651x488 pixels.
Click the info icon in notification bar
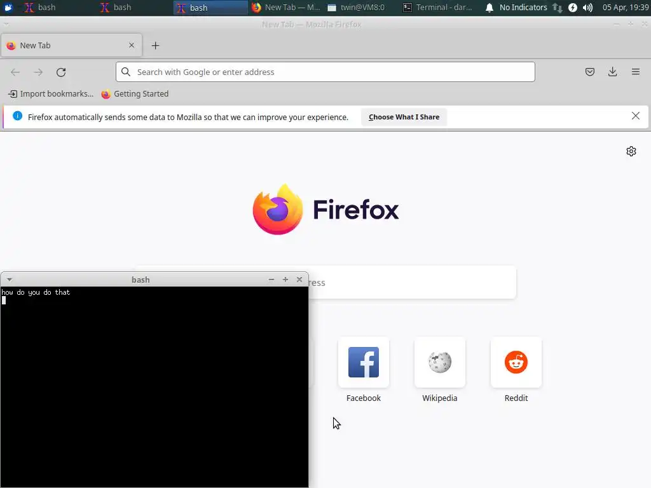(17, 116)
